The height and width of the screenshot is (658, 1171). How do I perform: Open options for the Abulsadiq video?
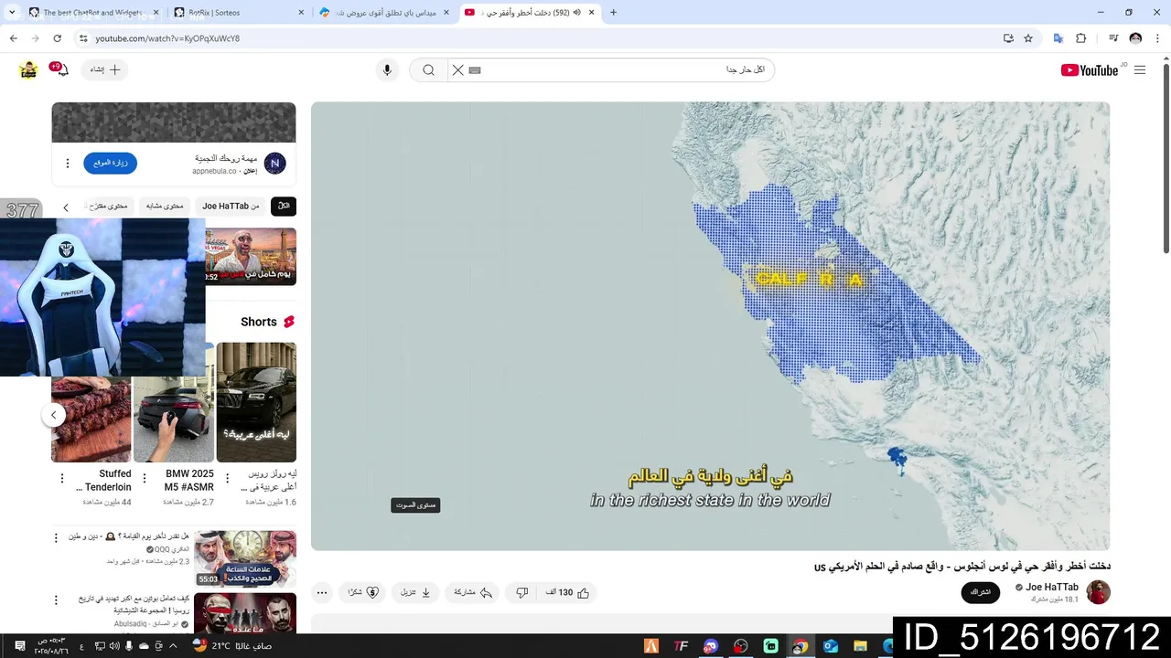[x=56, y=600]
